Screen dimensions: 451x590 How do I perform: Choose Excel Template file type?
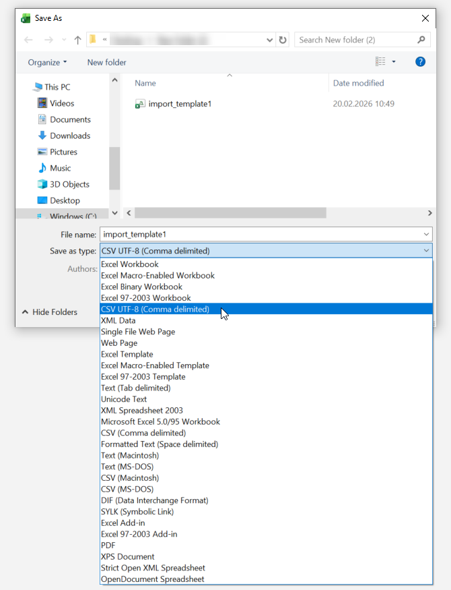267,354
